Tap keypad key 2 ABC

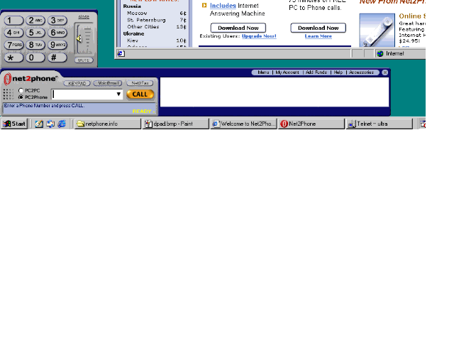pos(35,21)
